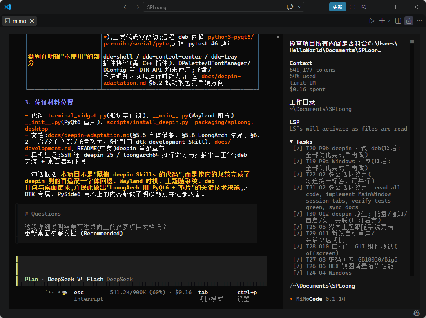Click the run play icon
The image size is (426, 318).
(x=372, y=21)
